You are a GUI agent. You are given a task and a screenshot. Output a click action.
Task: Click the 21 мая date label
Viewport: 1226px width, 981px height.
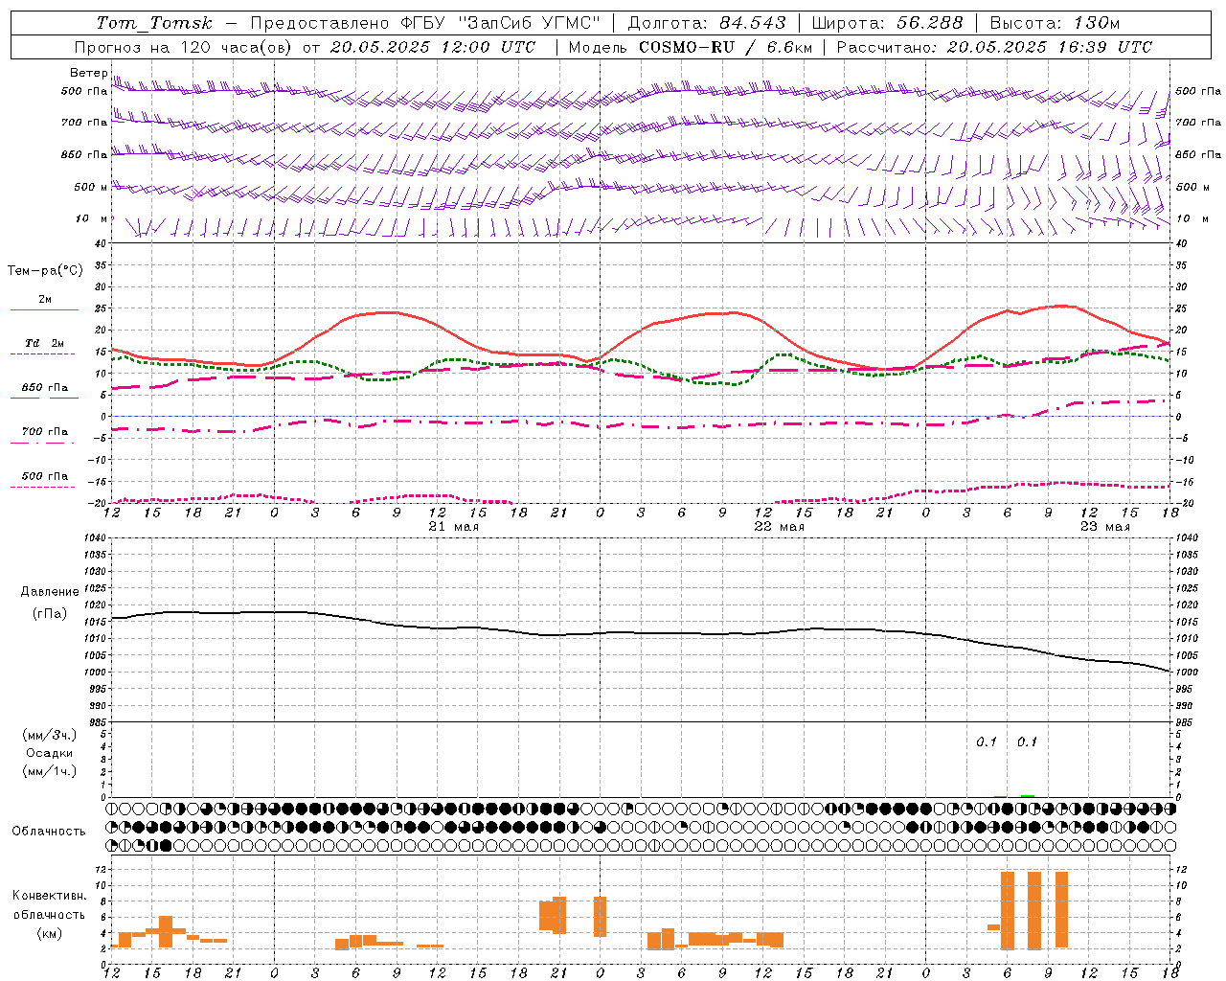454,527
